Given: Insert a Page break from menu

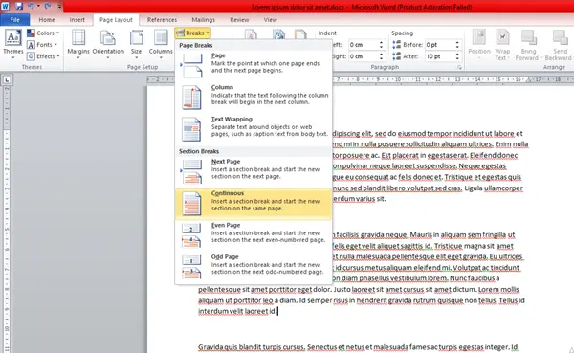Looking at the screenshot, I should coord(254,65).
